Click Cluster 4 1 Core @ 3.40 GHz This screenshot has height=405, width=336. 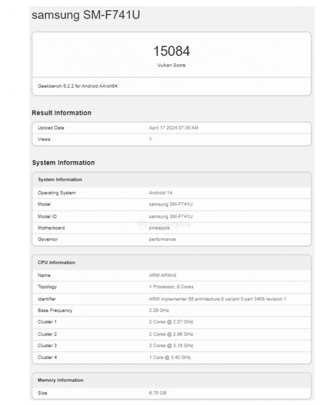tap(170, 357)
